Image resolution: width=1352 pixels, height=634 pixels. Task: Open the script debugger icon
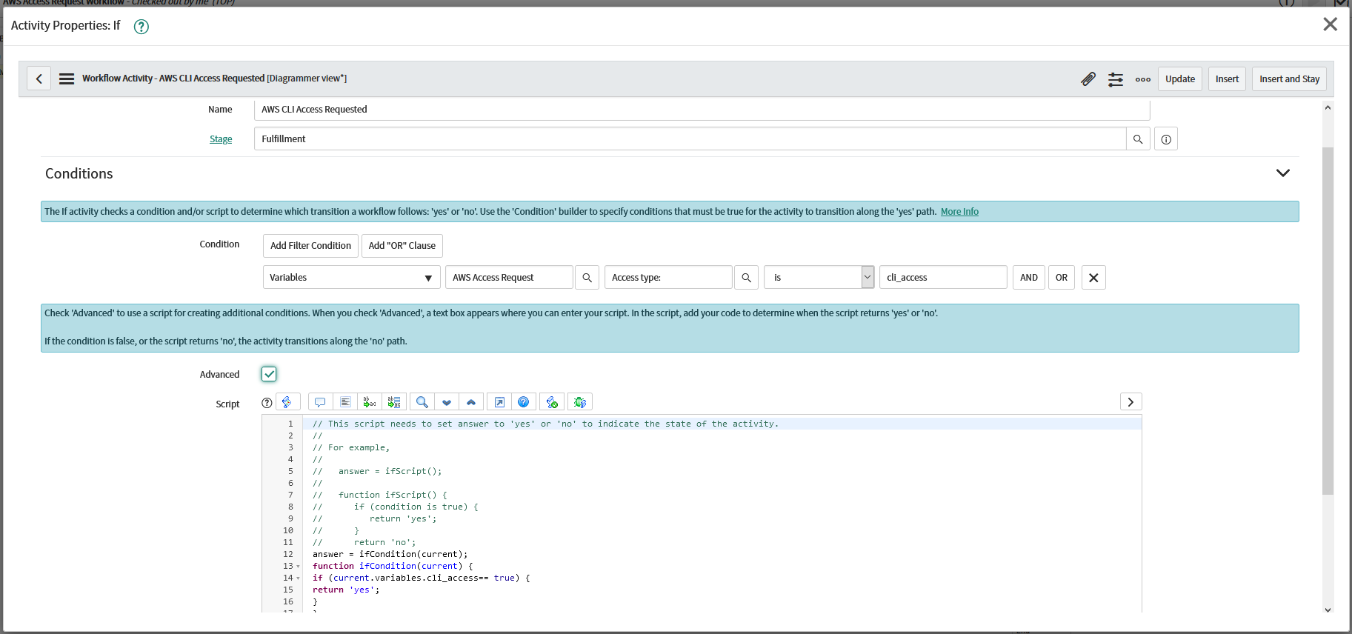(x=580, y=402)
